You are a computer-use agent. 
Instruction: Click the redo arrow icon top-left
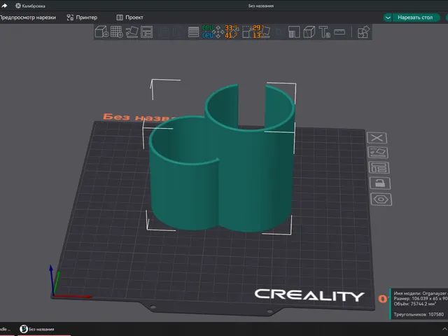click(x=4, y=6)
